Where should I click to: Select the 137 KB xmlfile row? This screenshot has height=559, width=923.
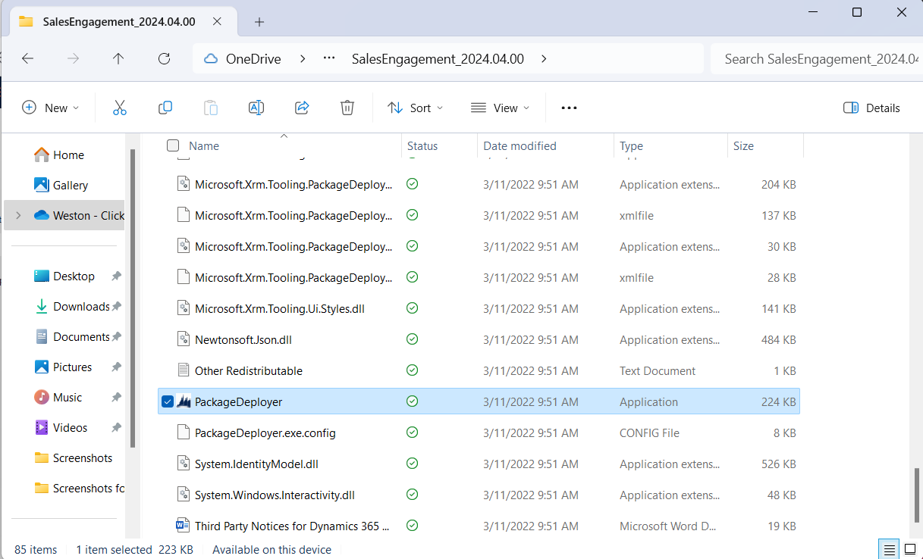click(x=479, y=215)
